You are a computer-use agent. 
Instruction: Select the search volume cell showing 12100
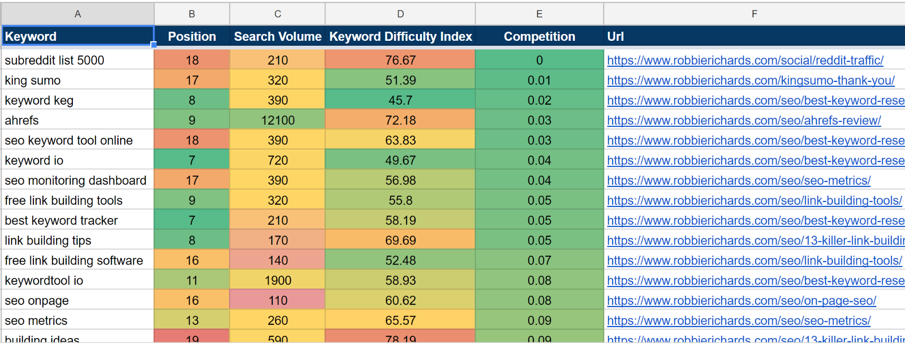click(277, 120)
